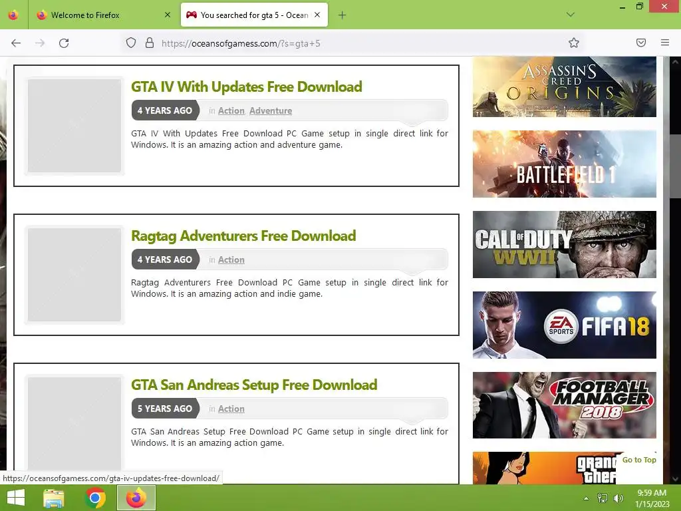The image size is (681, 511).
Task: Go back with the browser back arrow
Action: [16, 43]
